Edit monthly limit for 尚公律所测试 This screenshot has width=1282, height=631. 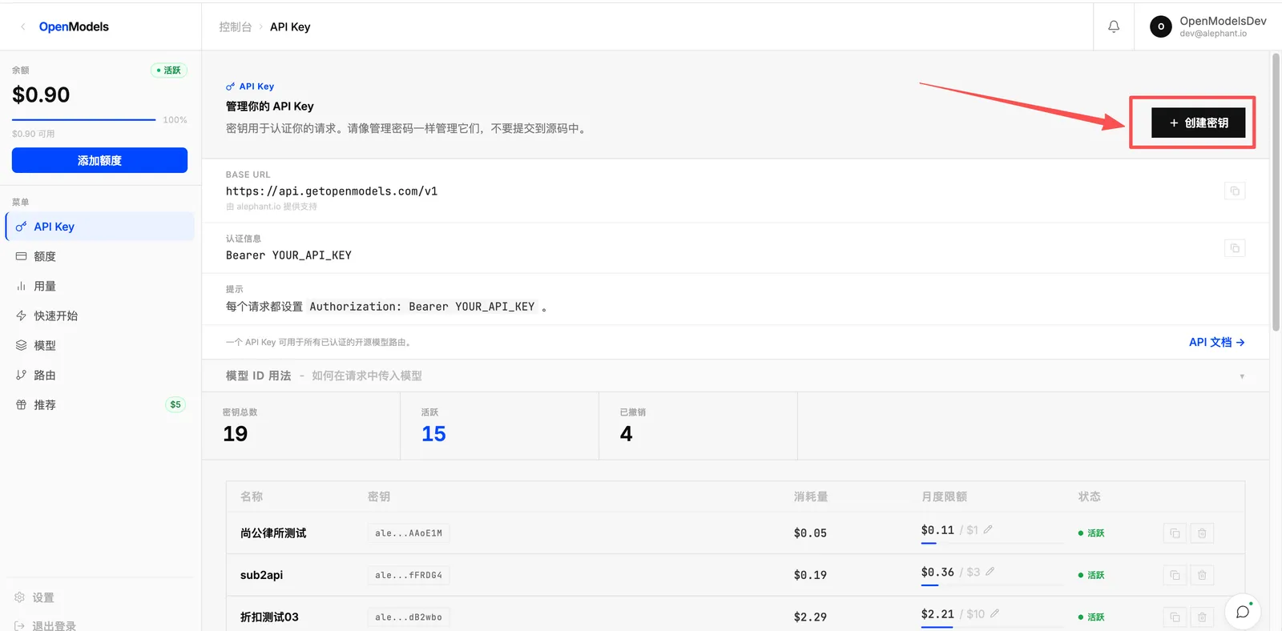(988, 529)
